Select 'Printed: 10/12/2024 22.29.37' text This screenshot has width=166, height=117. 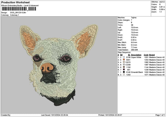[x=110, y=115]
